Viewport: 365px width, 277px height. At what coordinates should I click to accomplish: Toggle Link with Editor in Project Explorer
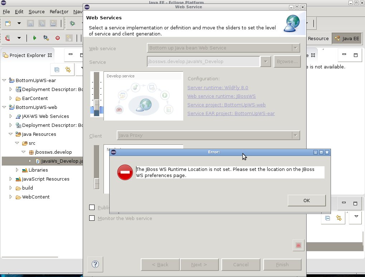68,70
